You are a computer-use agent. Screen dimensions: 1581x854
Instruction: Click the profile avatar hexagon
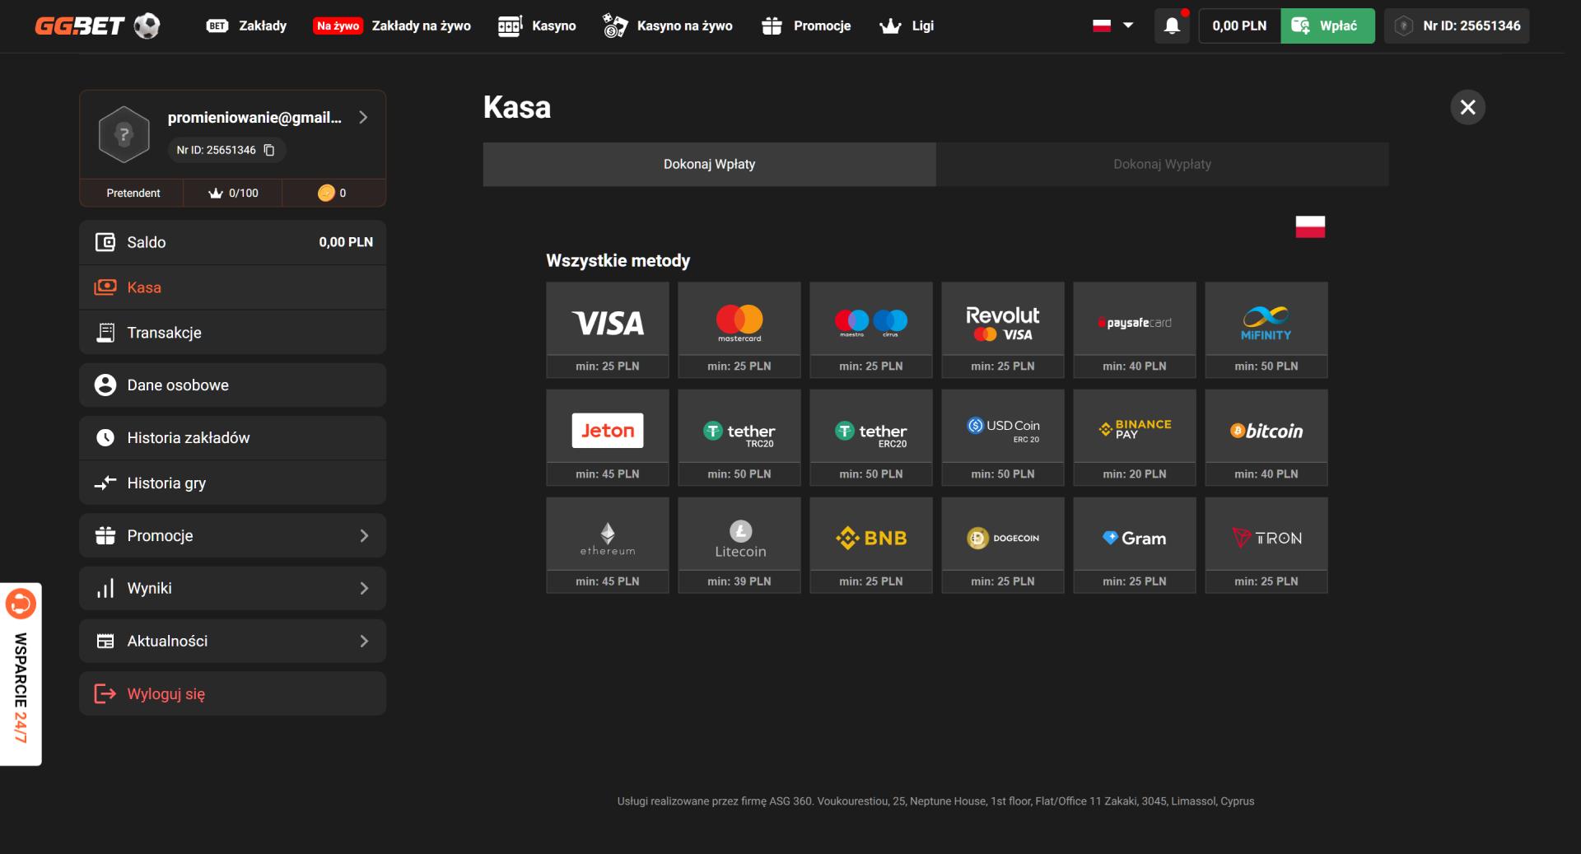coord(124,134)
